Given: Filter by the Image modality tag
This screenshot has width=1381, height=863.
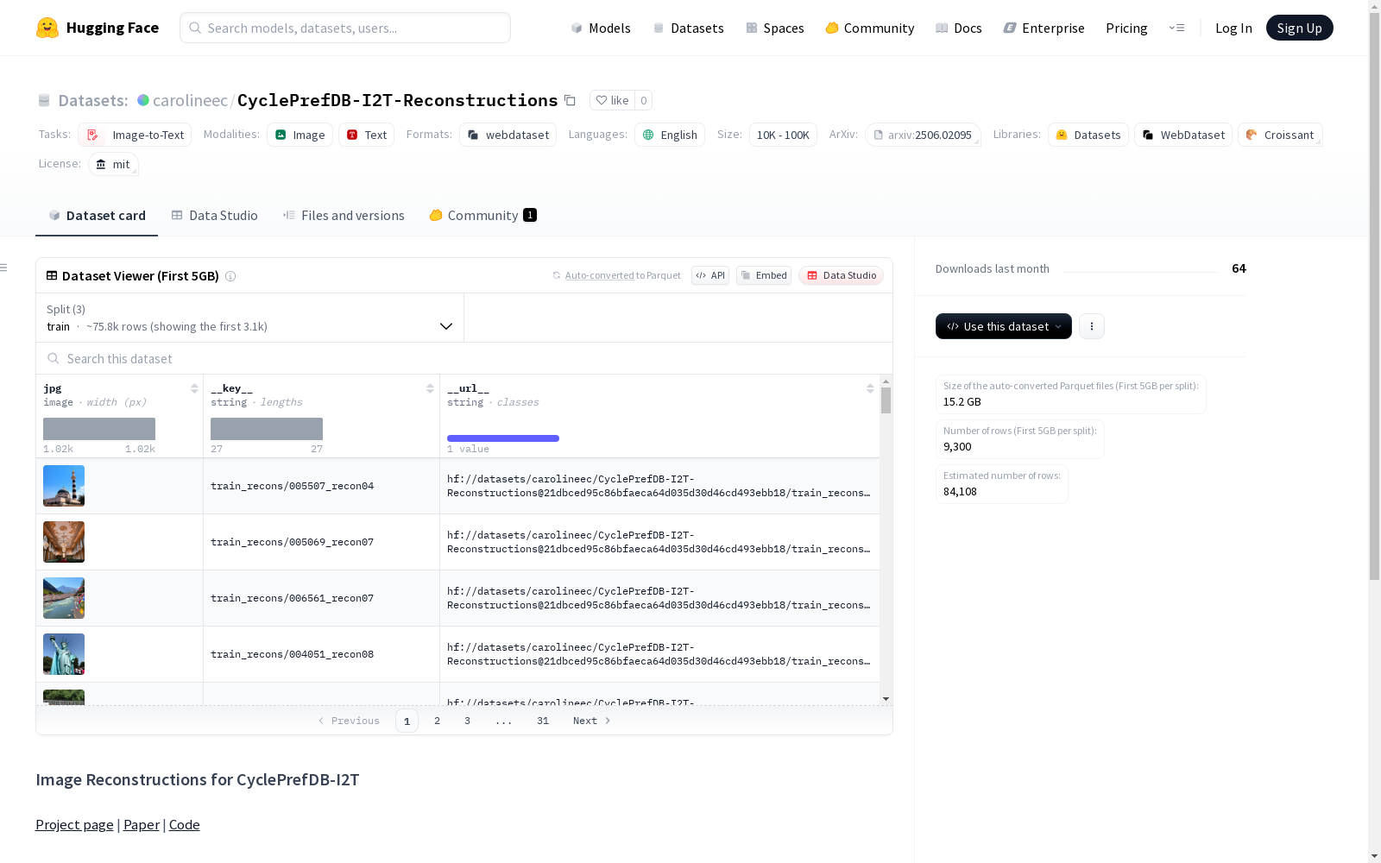Looking at the screenshot, I should [x=300, y=135].
